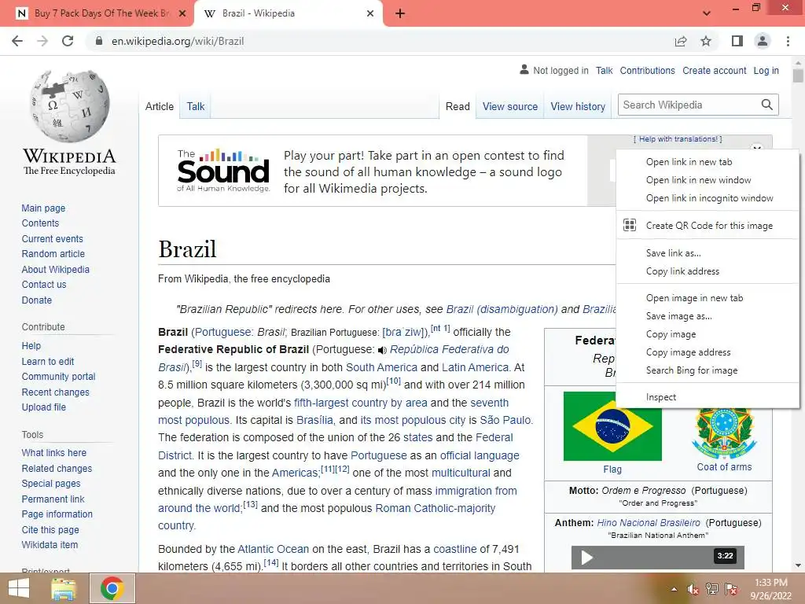Screen dimensions: 805x604
Task: Close the Brazil - Wikipedia tab
Action: pyautogui.click(x=370, y=13)
